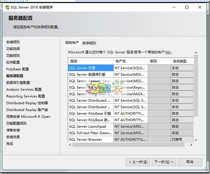This screenshot has height=174, width=210.
Task: Click password field for SQL Server 代理
Action: click(x=159, y=68)
